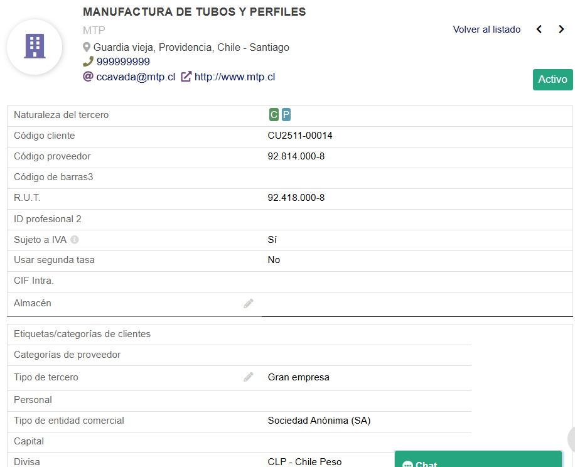This screenshot has width=575, height=467.
Task: Click the company building logo icon
Action: 35,47
